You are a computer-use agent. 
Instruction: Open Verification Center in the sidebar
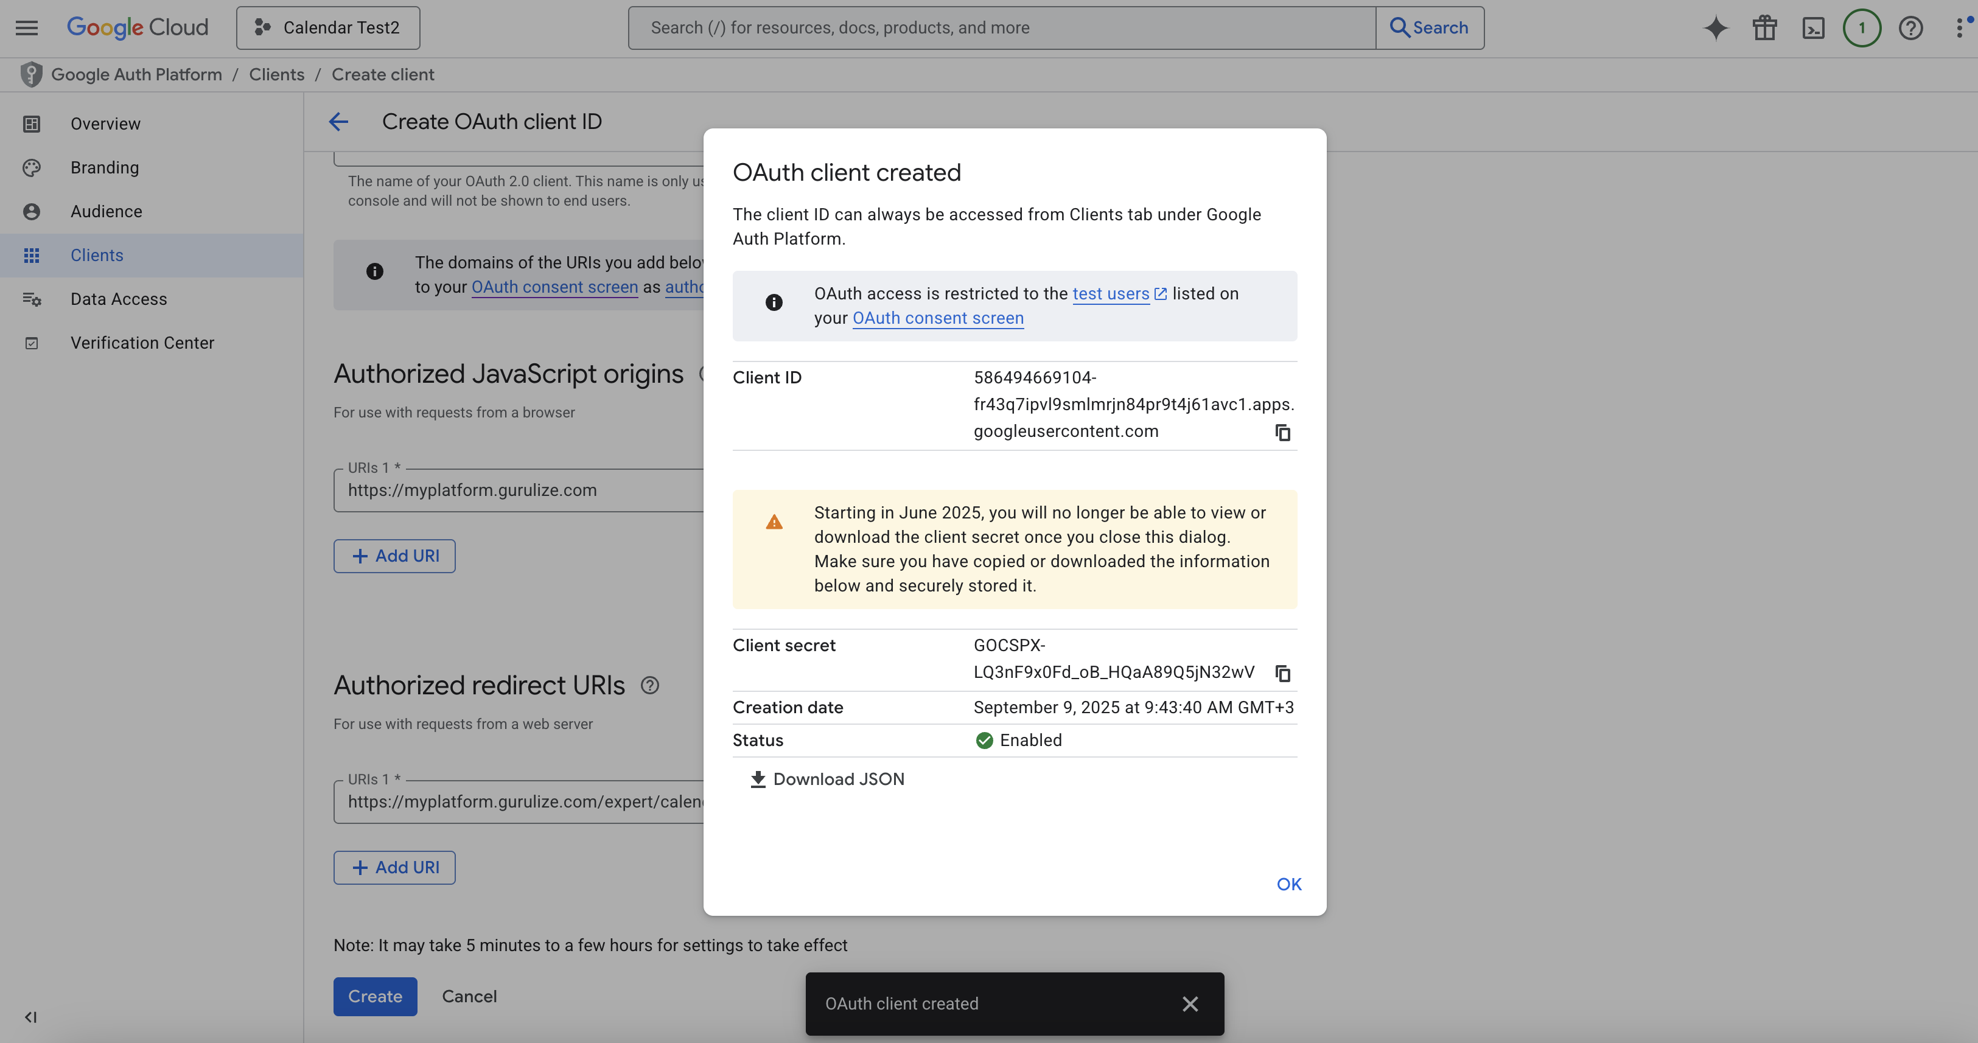coord(152,343)
